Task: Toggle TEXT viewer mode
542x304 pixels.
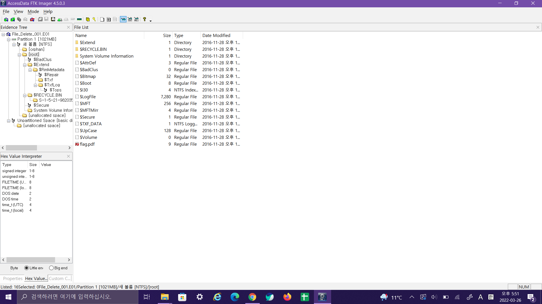Action: [x=130, y=19]
